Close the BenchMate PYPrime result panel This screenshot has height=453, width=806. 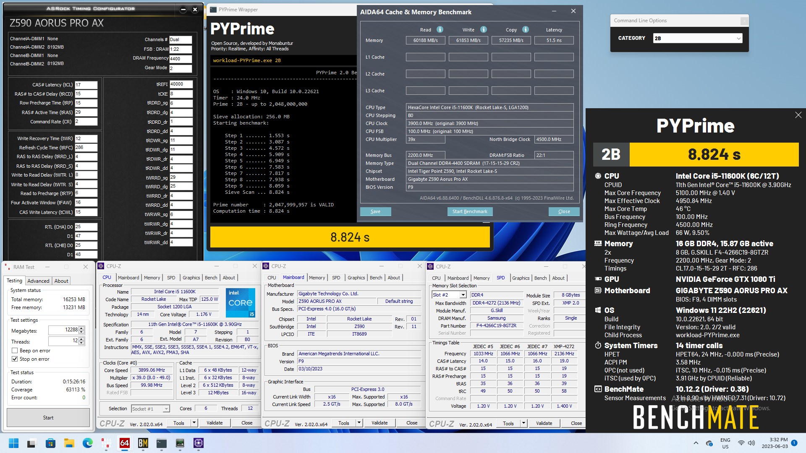tap(798, 115)
